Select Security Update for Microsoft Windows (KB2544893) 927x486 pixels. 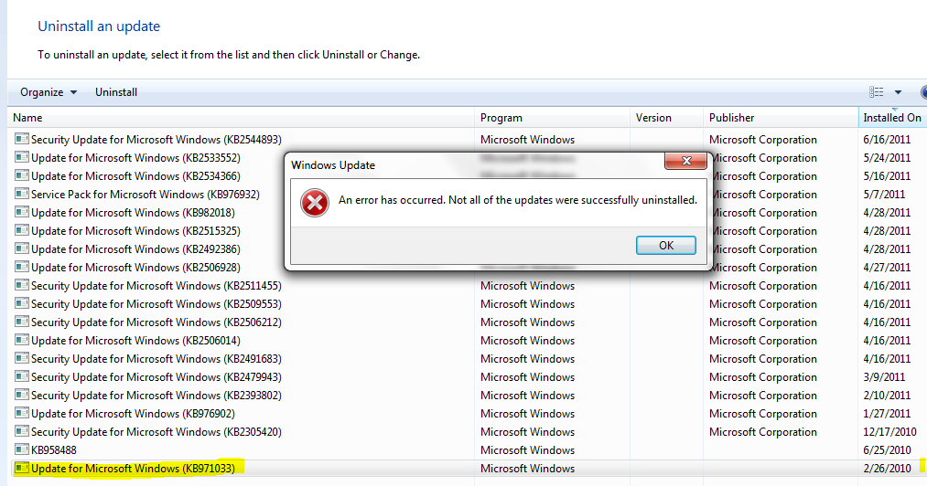[156, 140]
